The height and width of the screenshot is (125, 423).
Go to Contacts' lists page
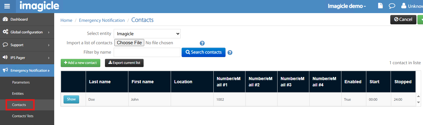click(23, 116)
